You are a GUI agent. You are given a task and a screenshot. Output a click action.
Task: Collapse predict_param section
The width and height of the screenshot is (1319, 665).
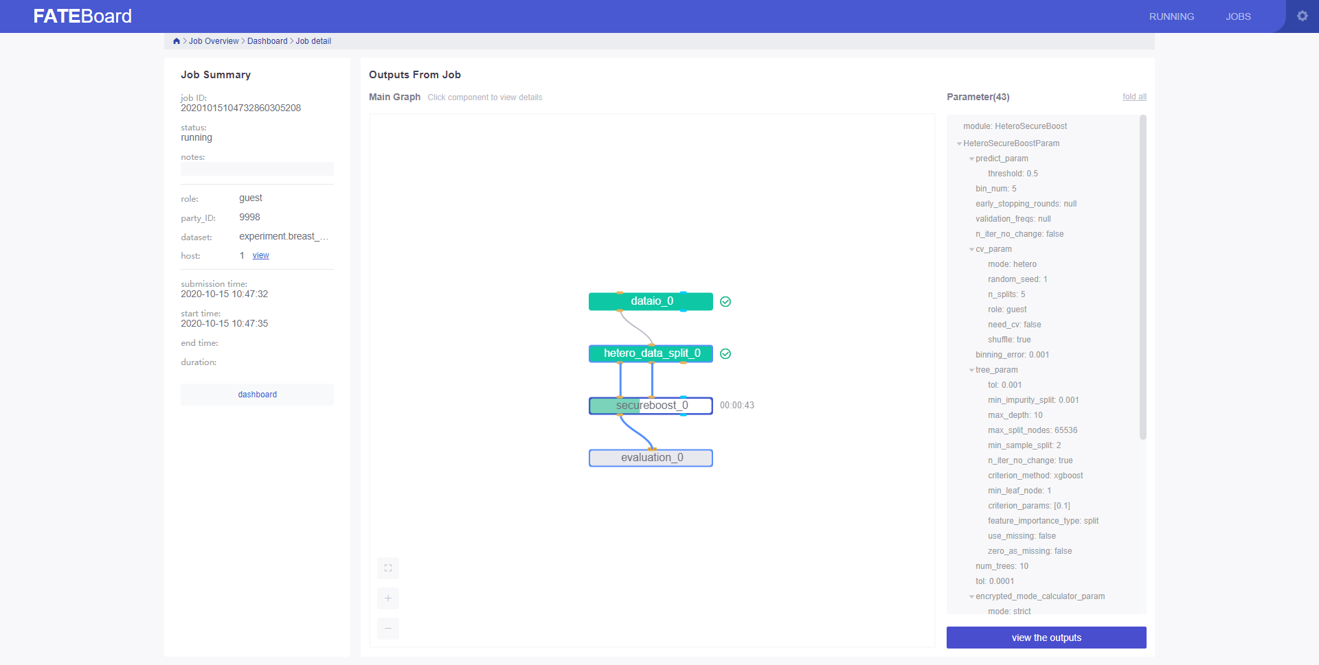click(x=971, y=159)
